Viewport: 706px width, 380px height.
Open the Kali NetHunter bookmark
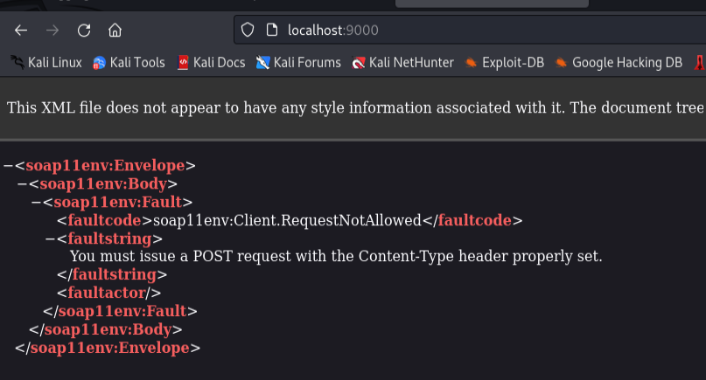pos(402,62)
